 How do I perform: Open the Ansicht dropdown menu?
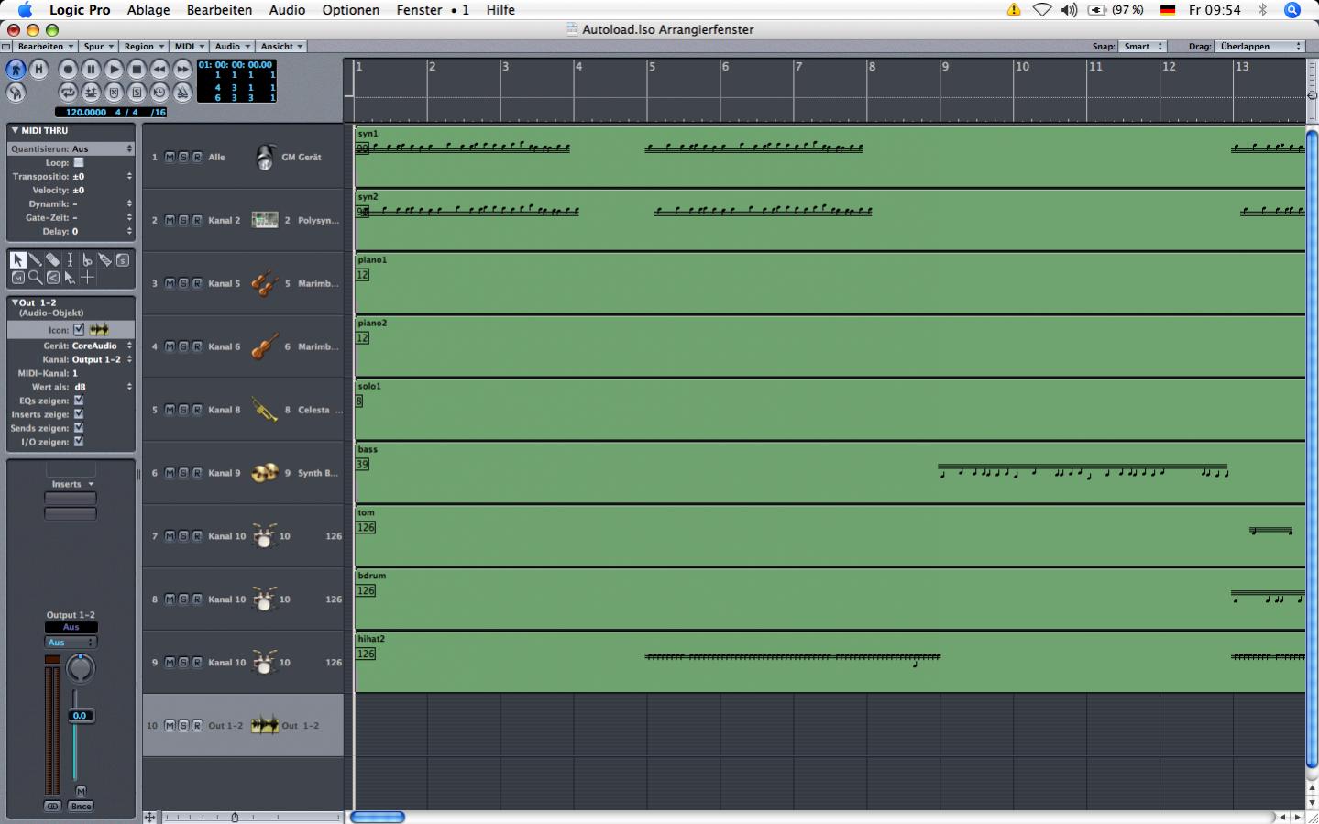click(x=281, y=47)
